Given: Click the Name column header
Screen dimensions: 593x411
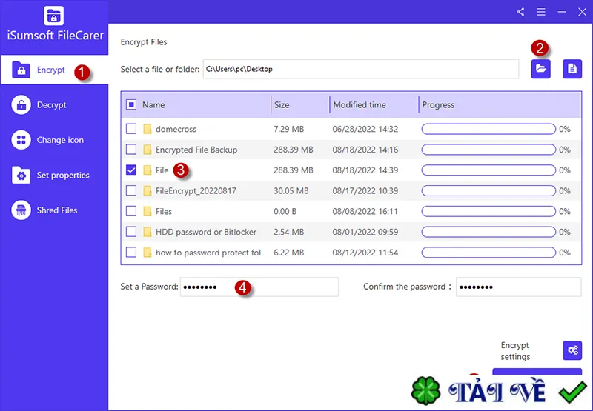Looking at the screenshot, I should 153,105.
